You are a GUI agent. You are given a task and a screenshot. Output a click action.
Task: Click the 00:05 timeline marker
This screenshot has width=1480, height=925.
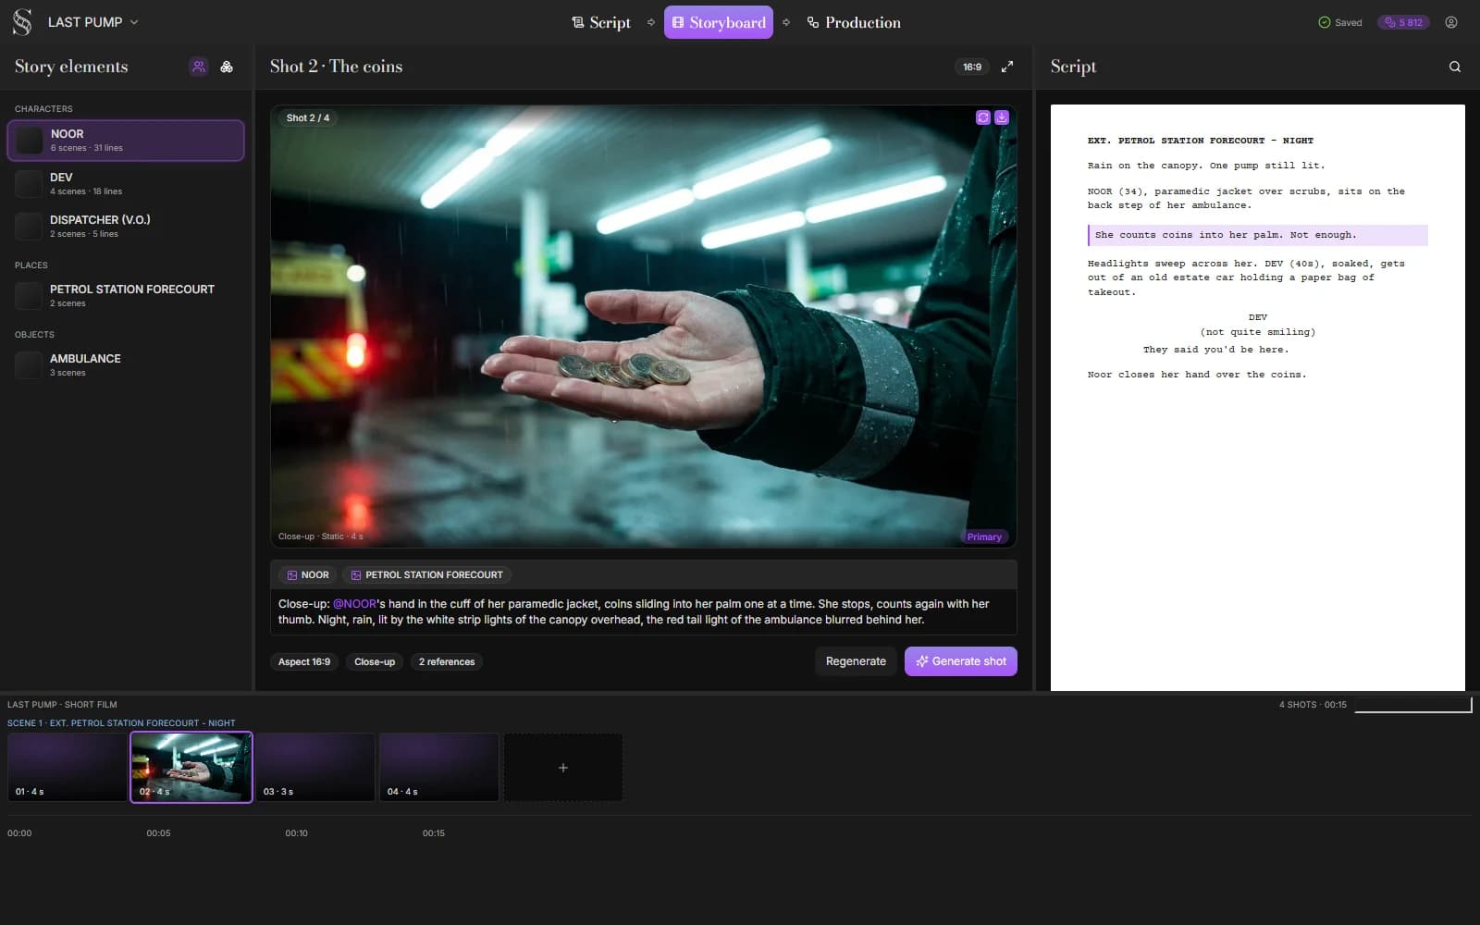[x=158, y=833]
